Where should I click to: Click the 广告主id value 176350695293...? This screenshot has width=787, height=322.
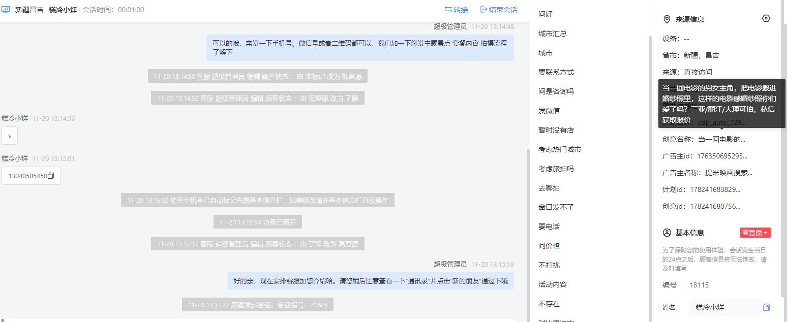point(722,156)
